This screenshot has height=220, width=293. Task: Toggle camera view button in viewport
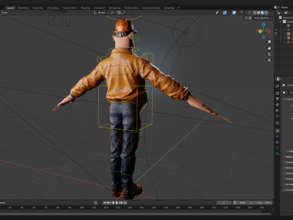(x=269, y=54)
